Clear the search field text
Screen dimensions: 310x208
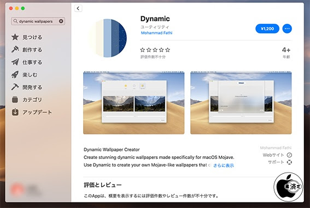click(x=61, y=21)
